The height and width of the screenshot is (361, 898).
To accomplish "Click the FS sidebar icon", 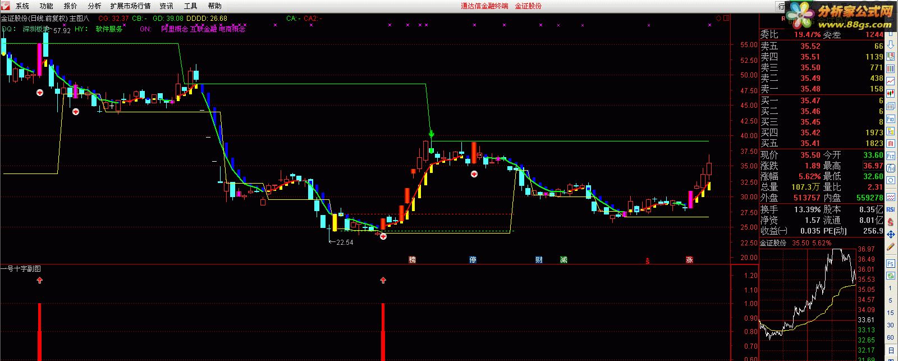I will [x=890, y=264].
